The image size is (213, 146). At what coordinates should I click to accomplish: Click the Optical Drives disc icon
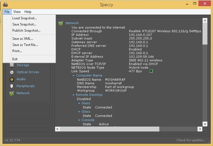12,72
